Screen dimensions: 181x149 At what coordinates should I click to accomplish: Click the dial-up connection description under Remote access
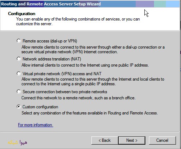[x=93, y=49]
